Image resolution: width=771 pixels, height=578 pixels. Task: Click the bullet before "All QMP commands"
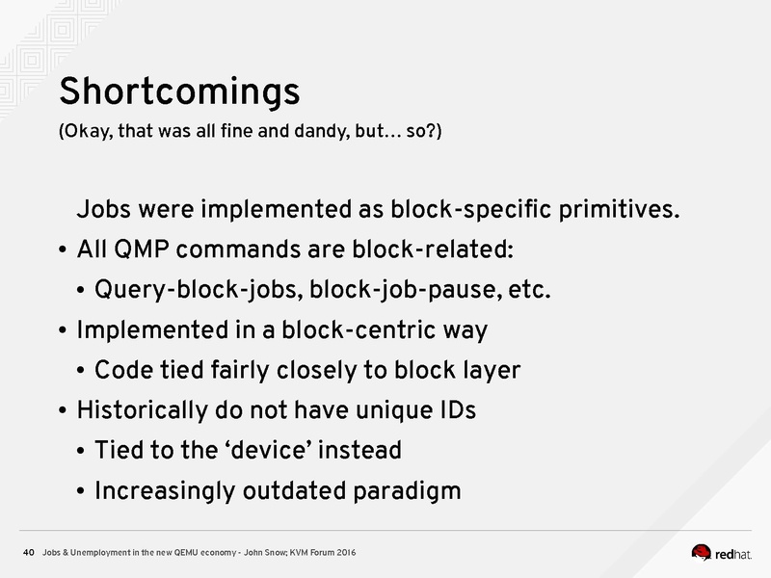[63, 250]
